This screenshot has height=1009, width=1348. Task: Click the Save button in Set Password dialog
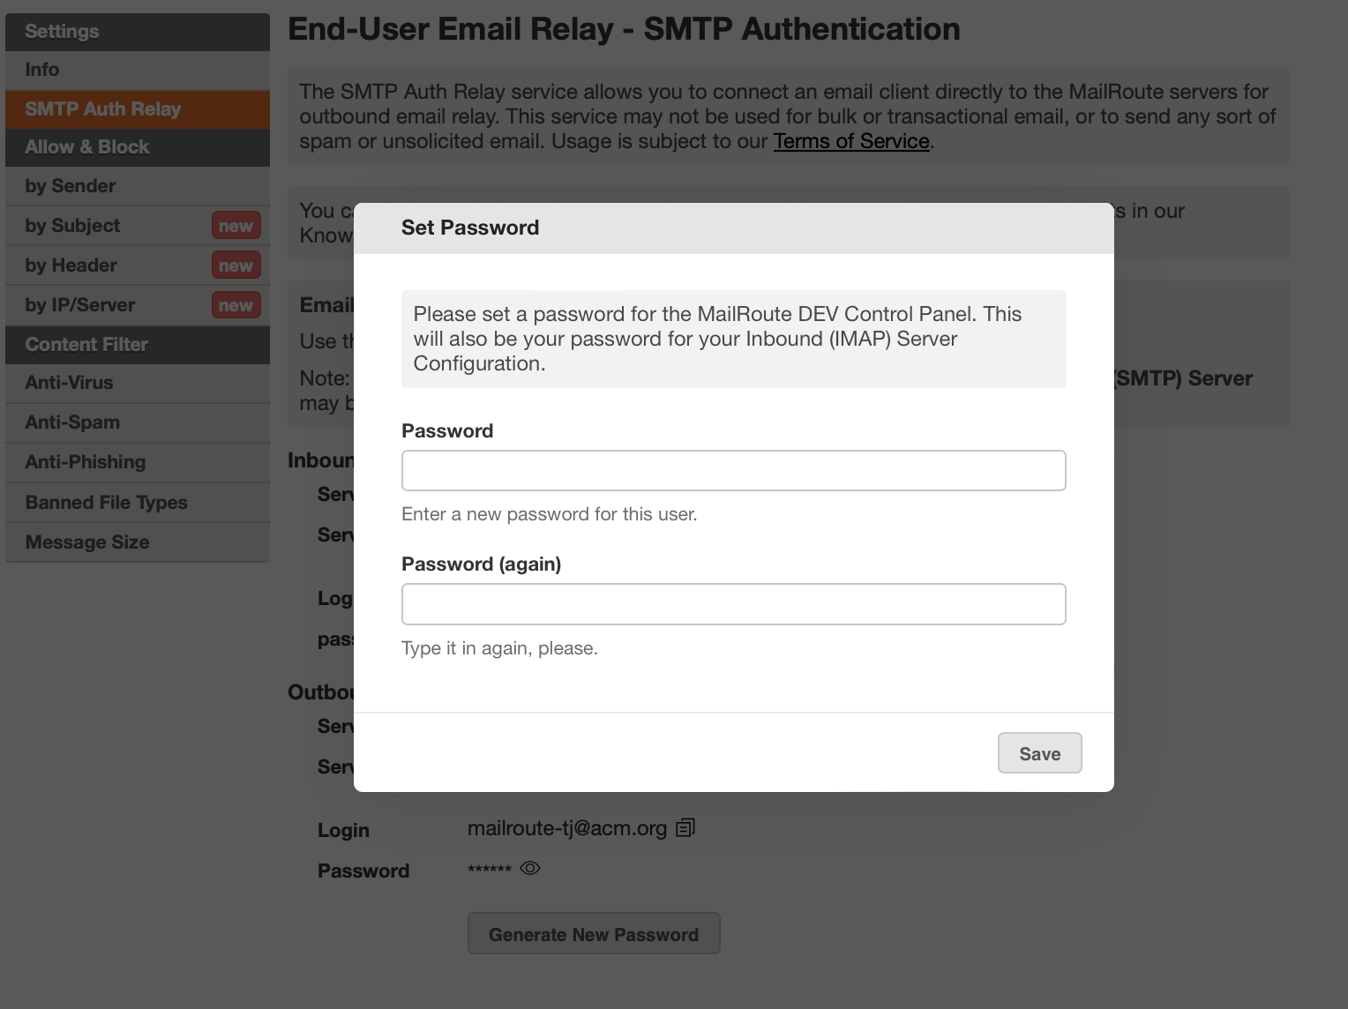pyautogui.click(x=1039, y=753)
